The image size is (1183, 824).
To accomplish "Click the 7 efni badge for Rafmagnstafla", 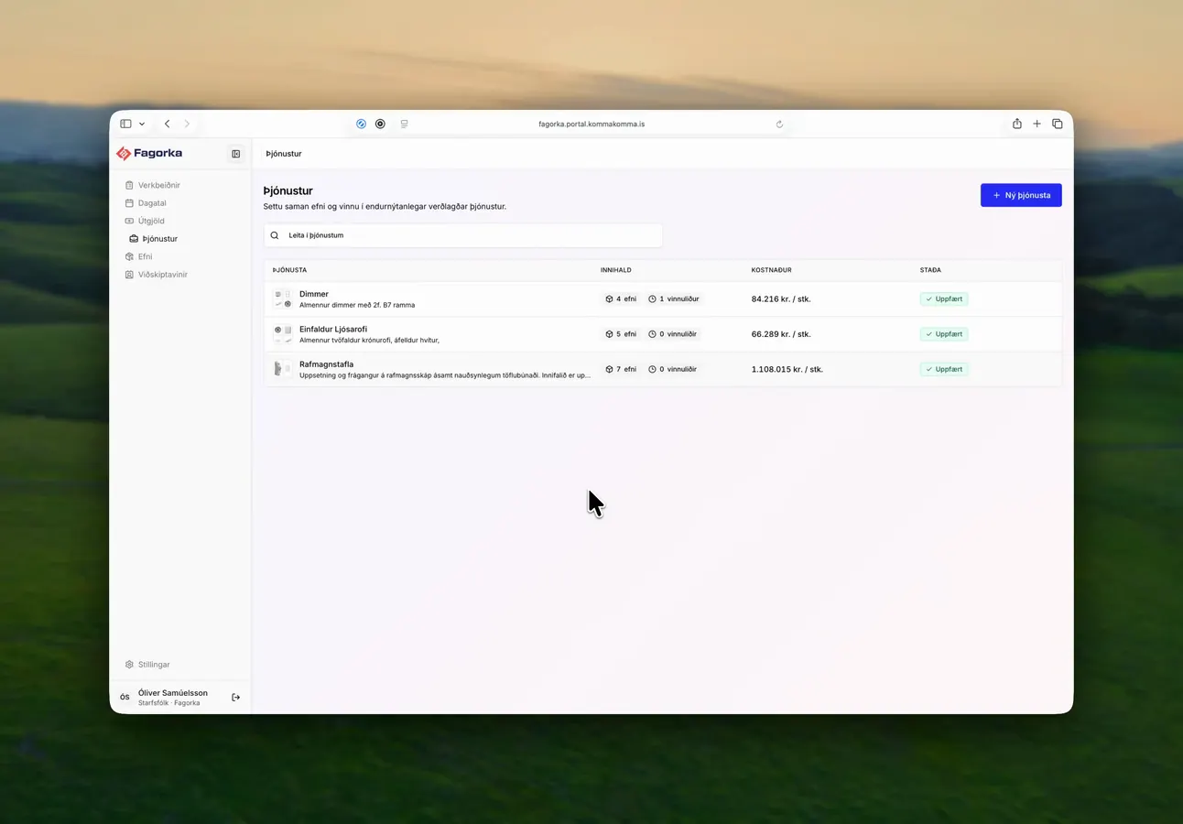I will click(x=621, y=369).
